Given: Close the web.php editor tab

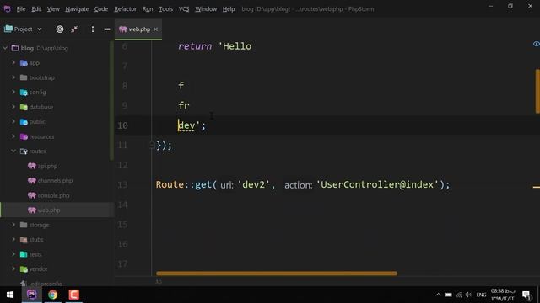Looking at the screenshot, I should (x=156, y=29).
